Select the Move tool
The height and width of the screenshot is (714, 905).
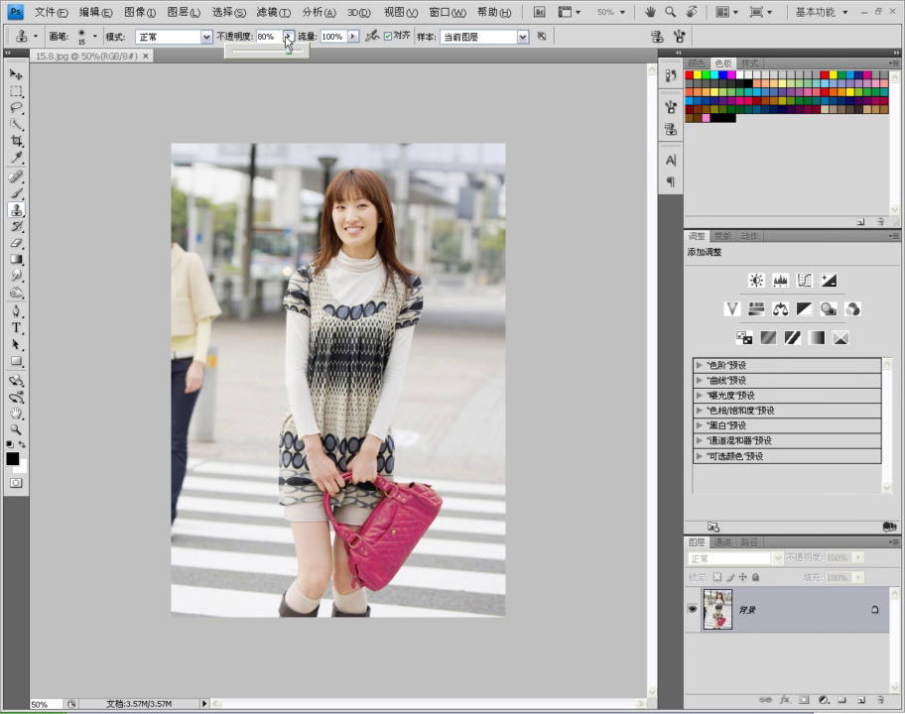pos(16,74)
